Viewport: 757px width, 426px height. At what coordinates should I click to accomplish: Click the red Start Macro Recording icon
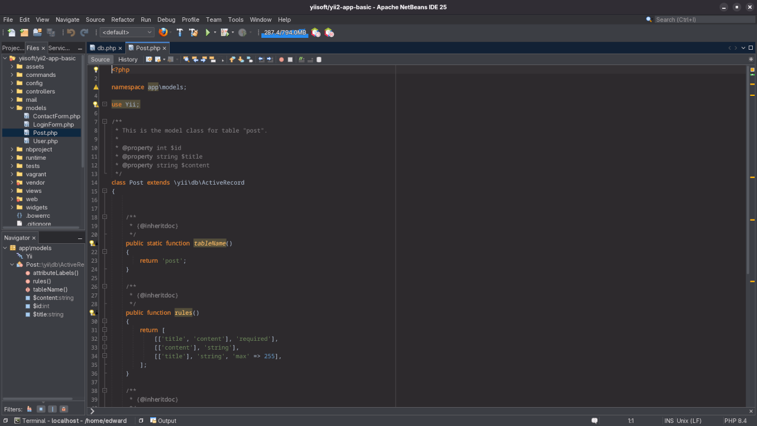(x=282, y=59)
